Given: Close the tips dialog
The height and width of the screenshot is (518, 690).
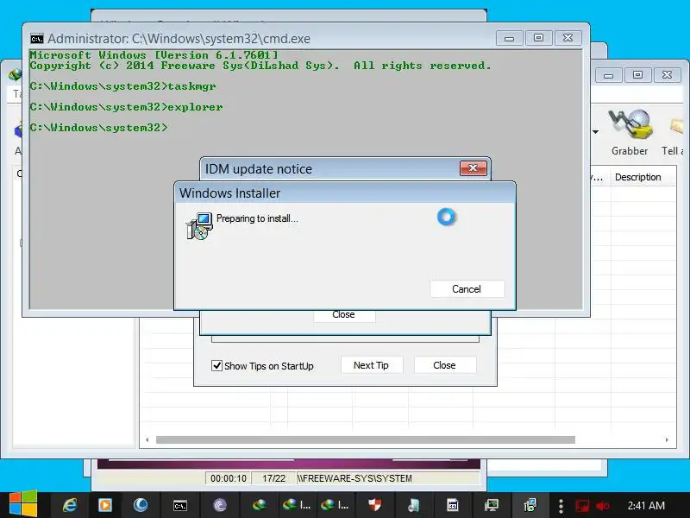Looking at the screenshot, I should coord(444,365).
